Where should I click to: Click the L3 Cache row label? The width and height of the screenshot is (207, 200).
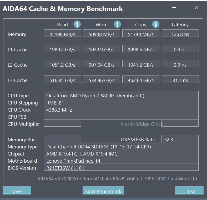pyautogui.click(x=18, y=81)
